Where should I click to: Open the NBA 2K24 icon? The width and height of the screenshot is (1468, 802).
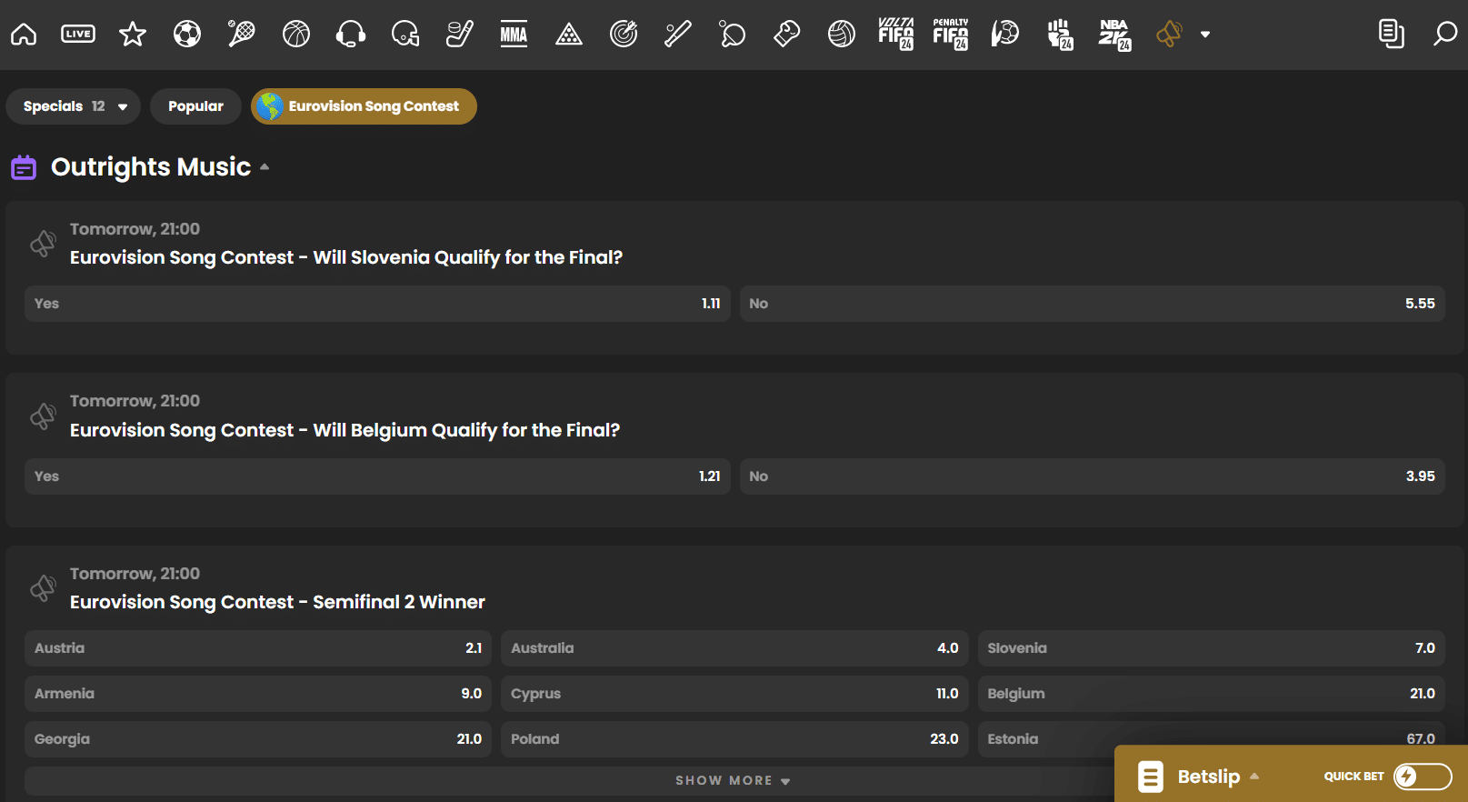[1114, 35]
